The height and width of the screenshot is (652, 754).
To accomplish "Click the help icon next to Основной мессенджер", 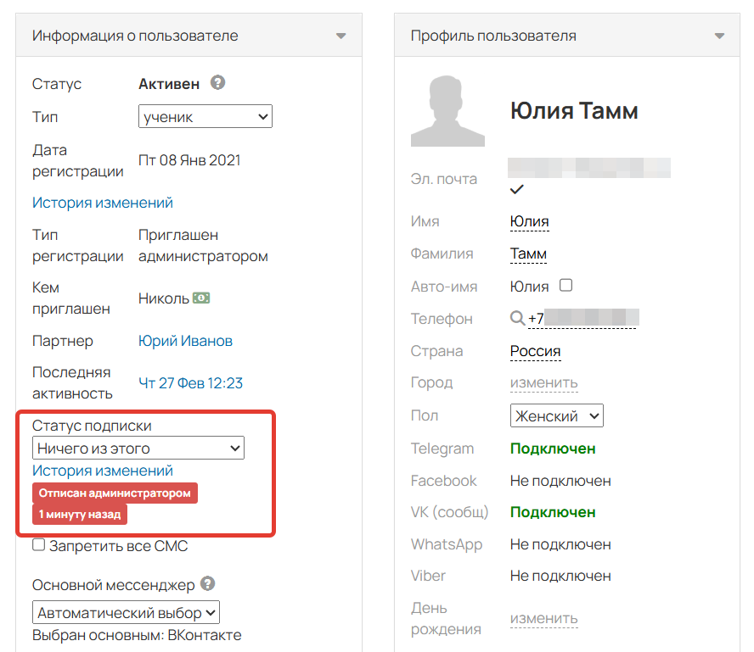I will tap(208, 584).
